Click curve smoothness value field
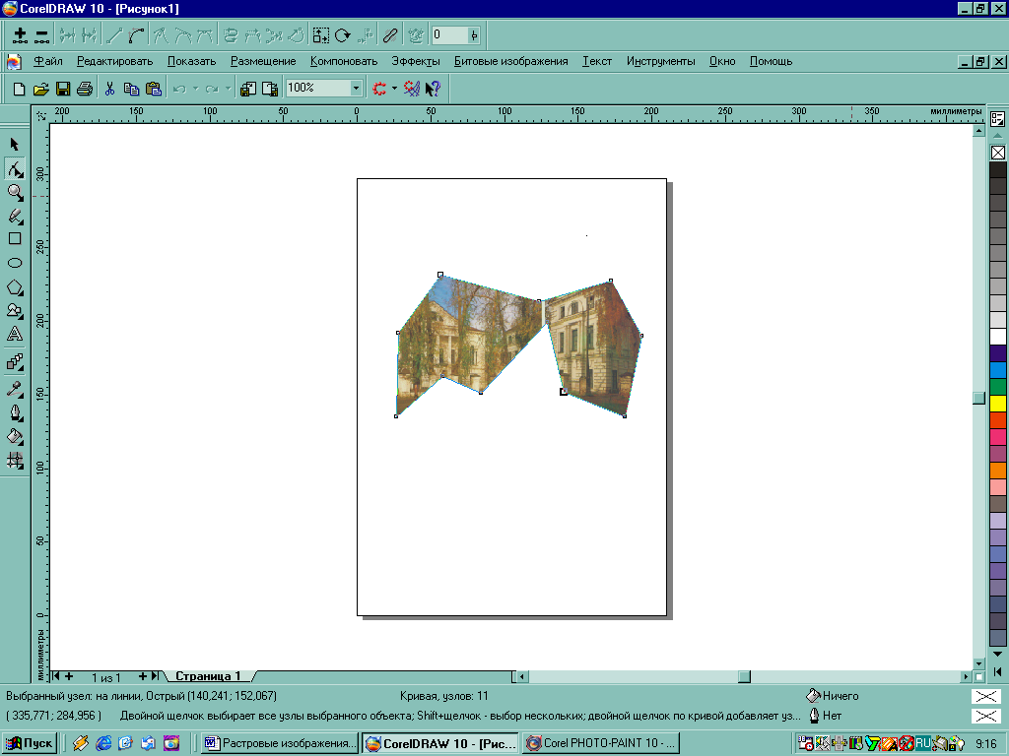1009x756 pixels. [449, 34]
